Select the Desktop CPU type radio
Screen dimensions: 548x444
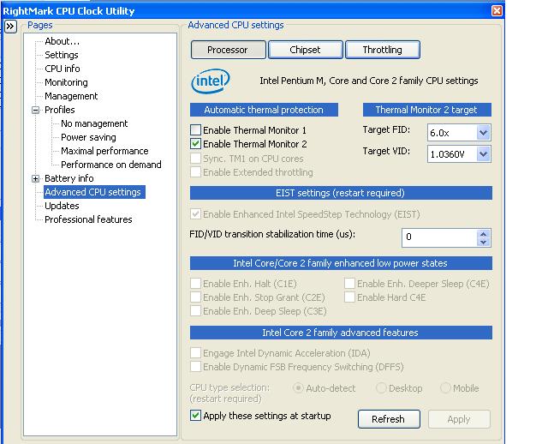pos(381,388)
